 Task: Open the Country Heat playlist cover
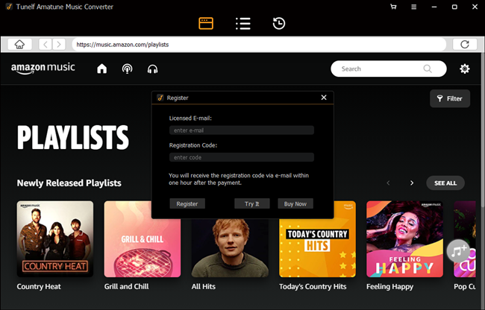coord(55,239)
